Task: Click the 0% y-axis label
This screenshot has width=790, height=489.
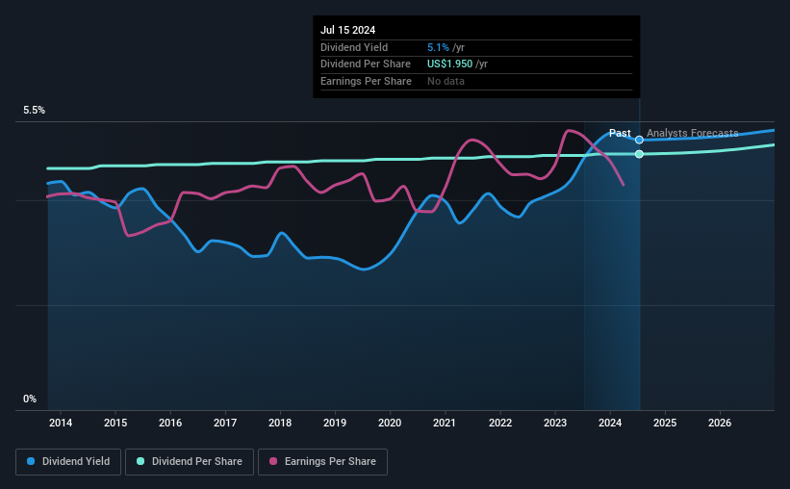Action: [x=30, y=399]
